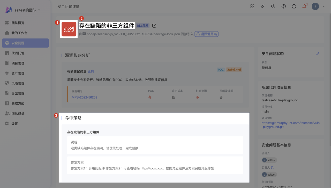Screen dimensions: 331x188
Task: Click the edit pencil in 安全问题状态 panel
Action: [318, 54]
